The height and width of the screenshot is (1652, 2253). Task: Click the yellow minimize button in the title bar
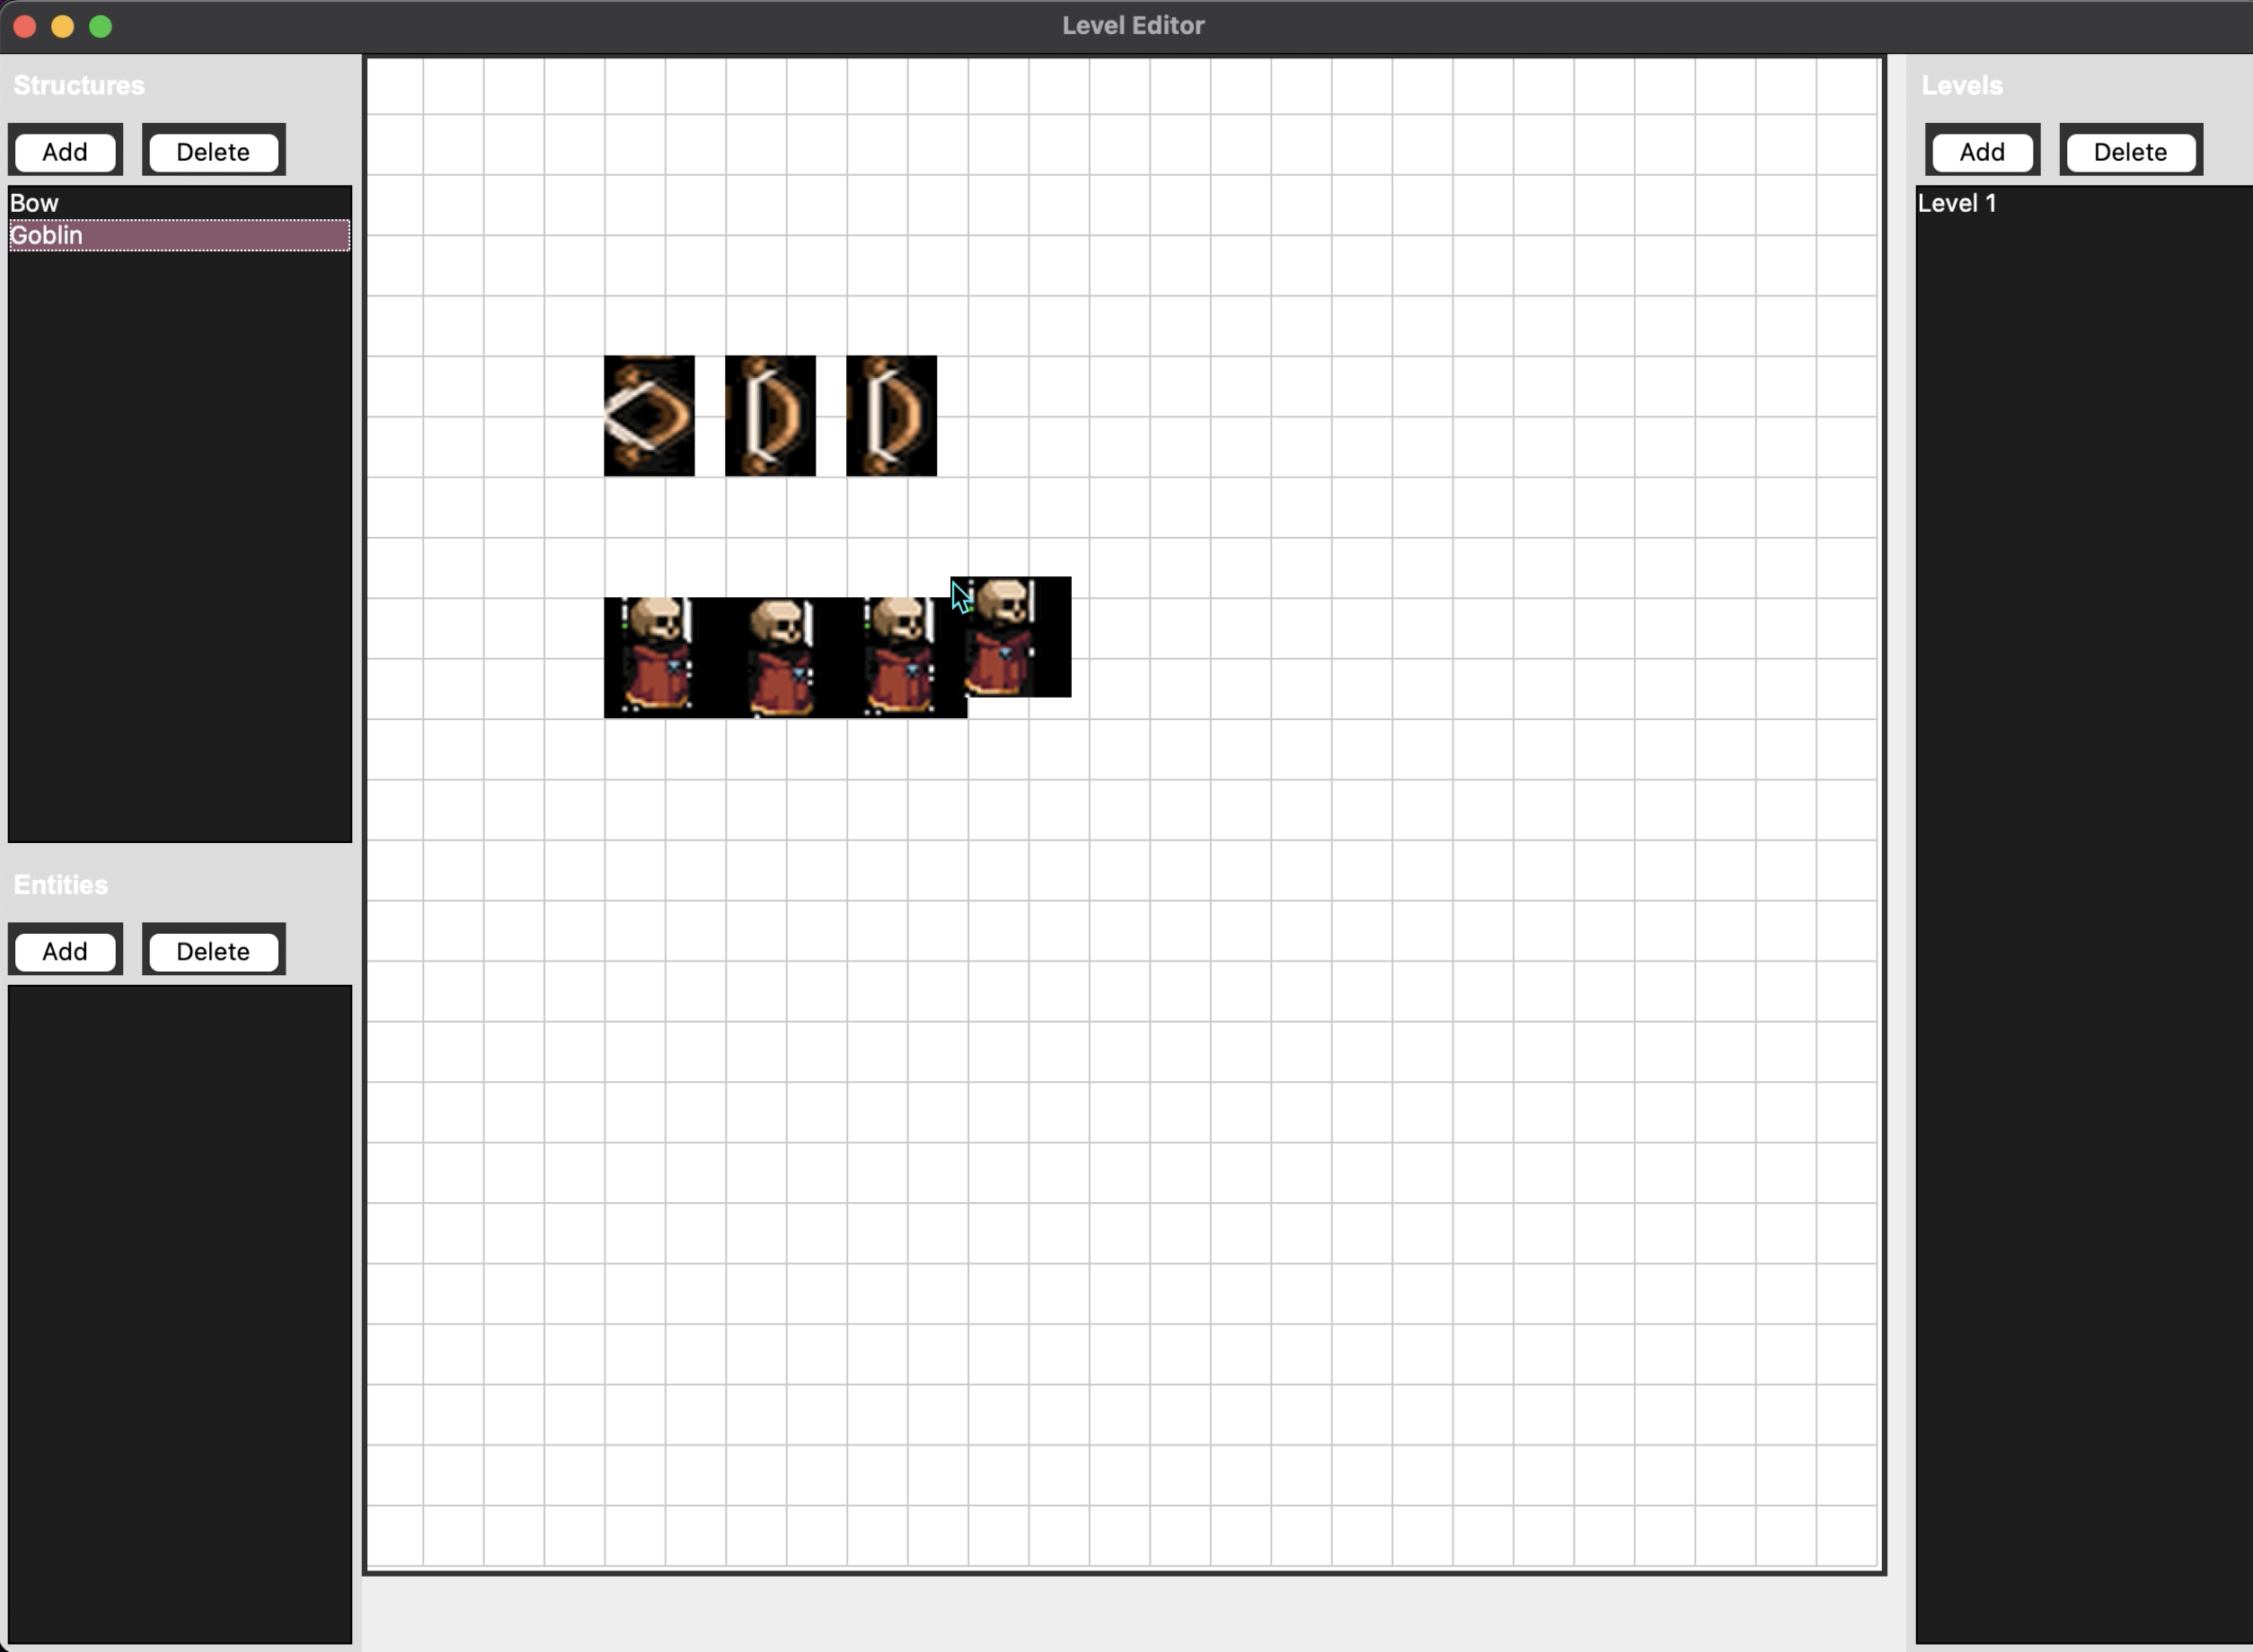point(63,26)
